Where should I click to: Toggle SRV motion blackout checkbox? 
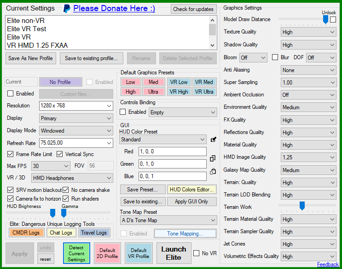tap(10, 190)
